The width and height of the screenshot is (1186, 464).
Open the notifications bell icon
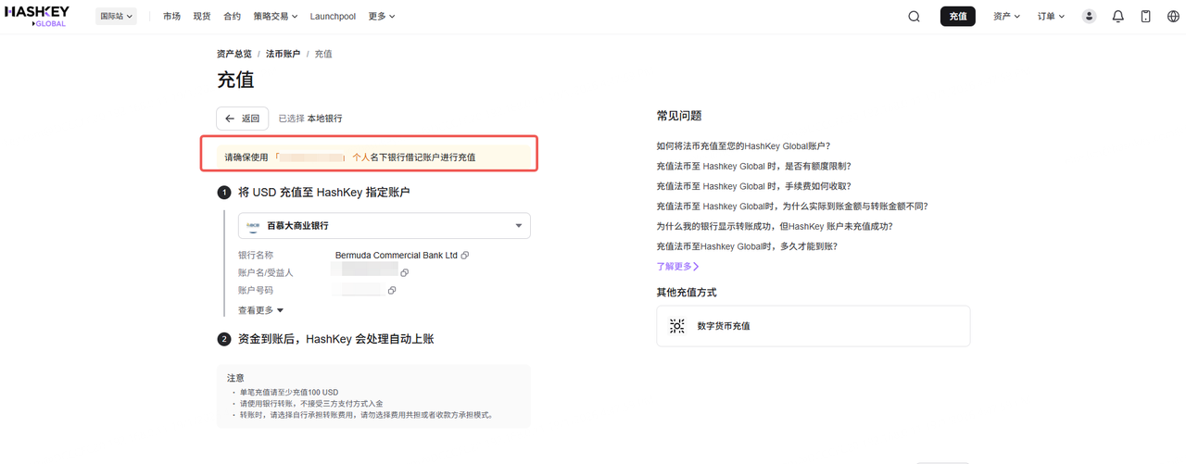[1117, 17]
